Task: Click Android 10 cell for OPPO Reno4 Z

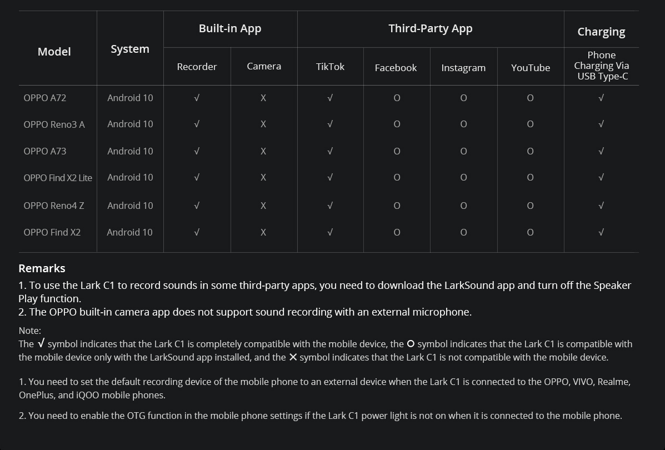Action: click(130, 206)
